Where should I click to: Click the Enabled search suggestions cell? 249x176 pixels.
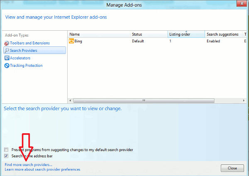tap(213, 41)
